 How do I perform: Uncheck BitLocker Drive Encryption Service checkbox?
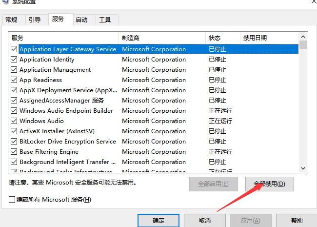click(x=14, y=142)
